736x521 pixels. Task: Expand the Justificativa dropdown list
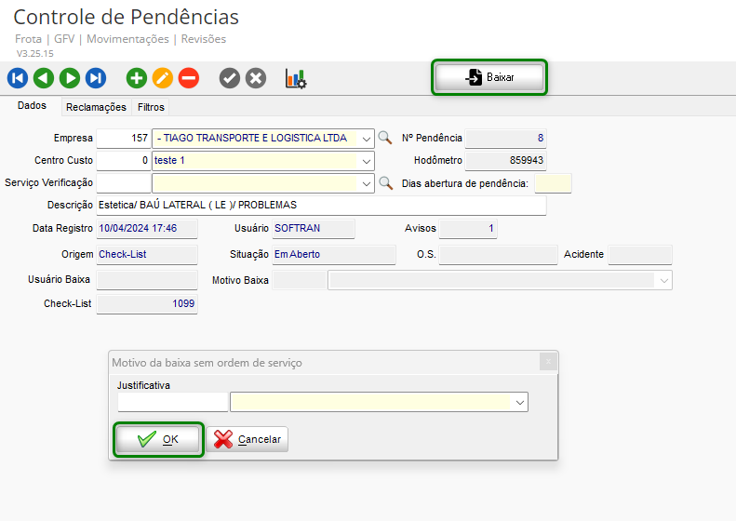(519, 402)
